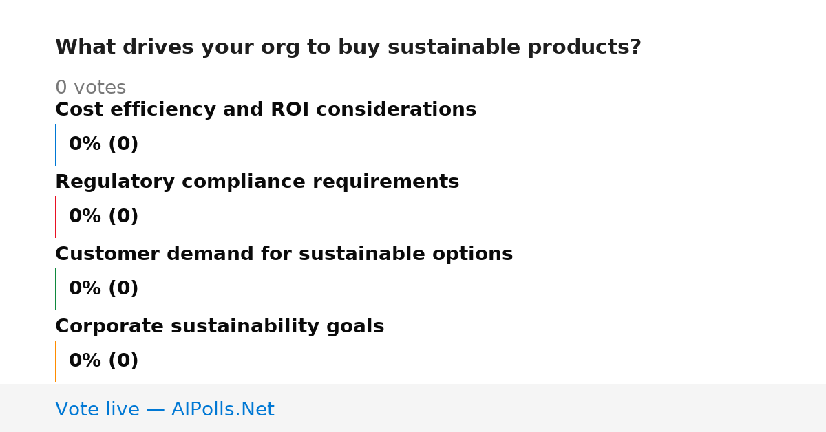Choose Regulatory compliance requirements option
Image resolution: width=826 pixels, height=432 pixels.
pos(257,182)
